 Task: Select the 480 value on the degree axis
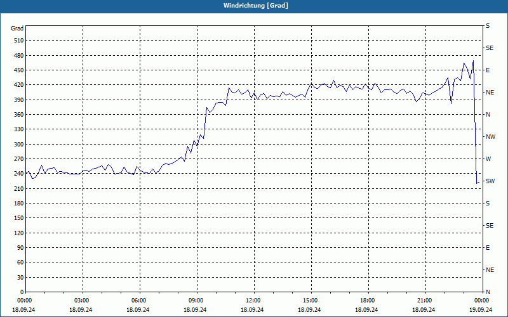tap(19, 56)
